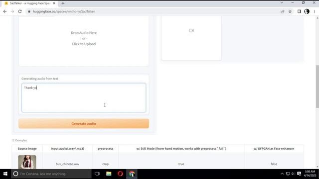This screenshot has height=179, width=319.
Task: Click the page vertical scrollbar thumb
Action: [317, 87]
